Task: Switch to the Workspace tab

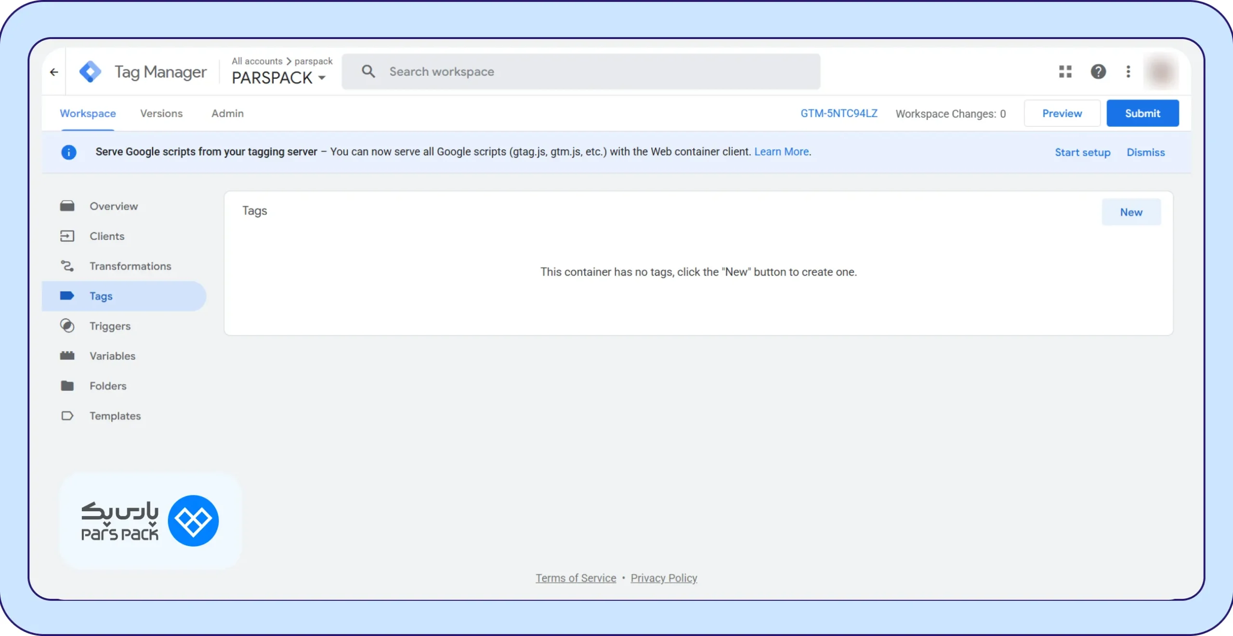Action: click(x=88, y=113)
